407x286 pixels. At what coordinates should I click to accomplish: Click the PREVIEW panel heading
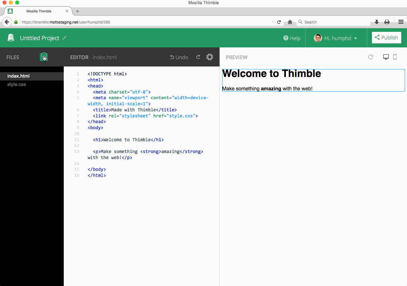(236, 57)
